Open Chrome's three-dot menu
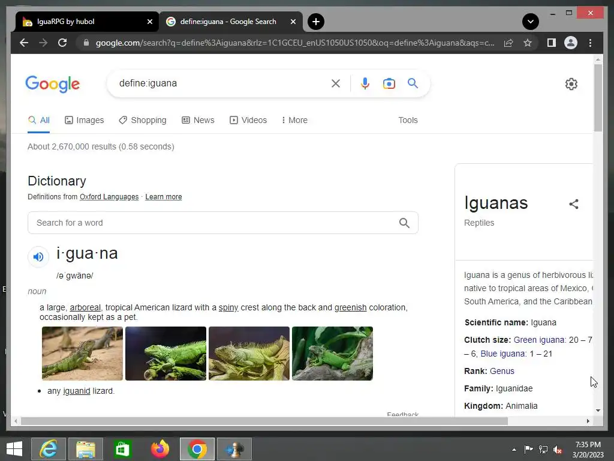The width and height of the screenshot is (614, 461). [x=590, y=43]
